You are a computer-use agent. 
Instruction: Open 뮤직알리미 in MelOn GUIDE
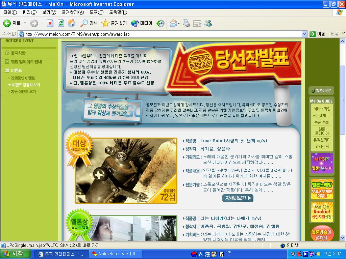click(322, 140)
